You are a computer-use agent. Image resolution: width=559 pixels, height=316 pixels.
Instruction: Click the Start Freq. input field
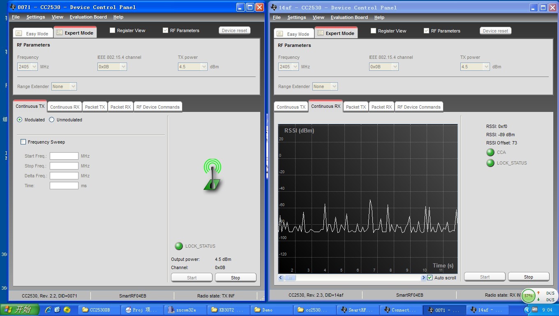tap(64, 156)
